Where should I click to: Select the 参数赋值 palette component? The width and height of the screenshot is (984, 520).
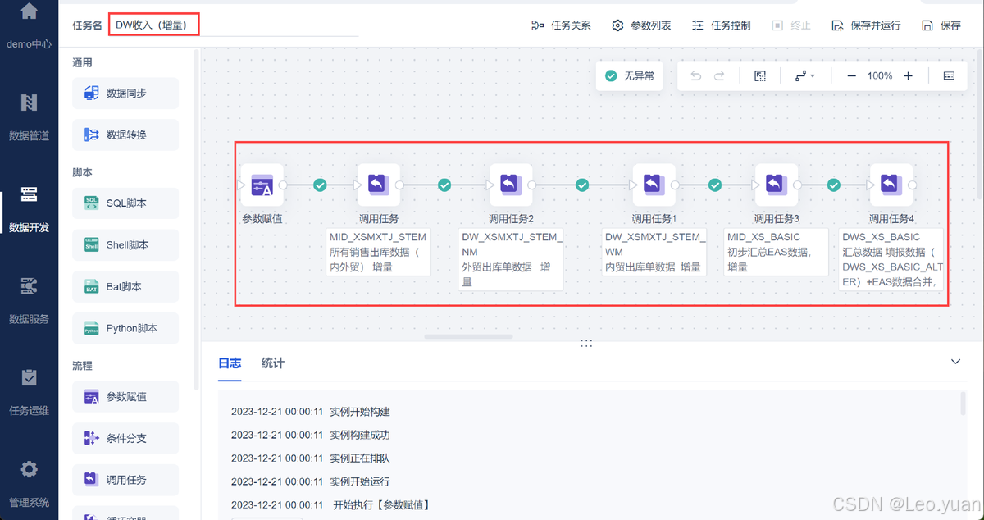pyautogui.click(x=125, y=396)
